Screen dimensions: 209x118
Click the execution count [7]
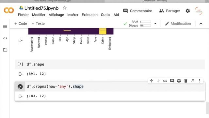(x=20, y=64)
